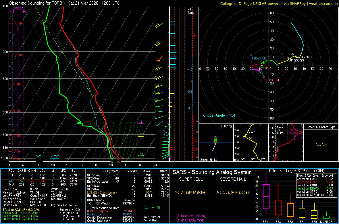This screenshot has height=224, width=339.
Task: Click the green wind barbs above '1km & 6km AGL'
Action: 153,208
